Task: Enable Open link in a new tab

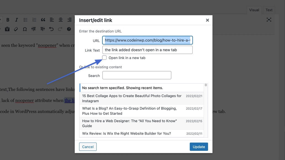Action: (104, 57)
